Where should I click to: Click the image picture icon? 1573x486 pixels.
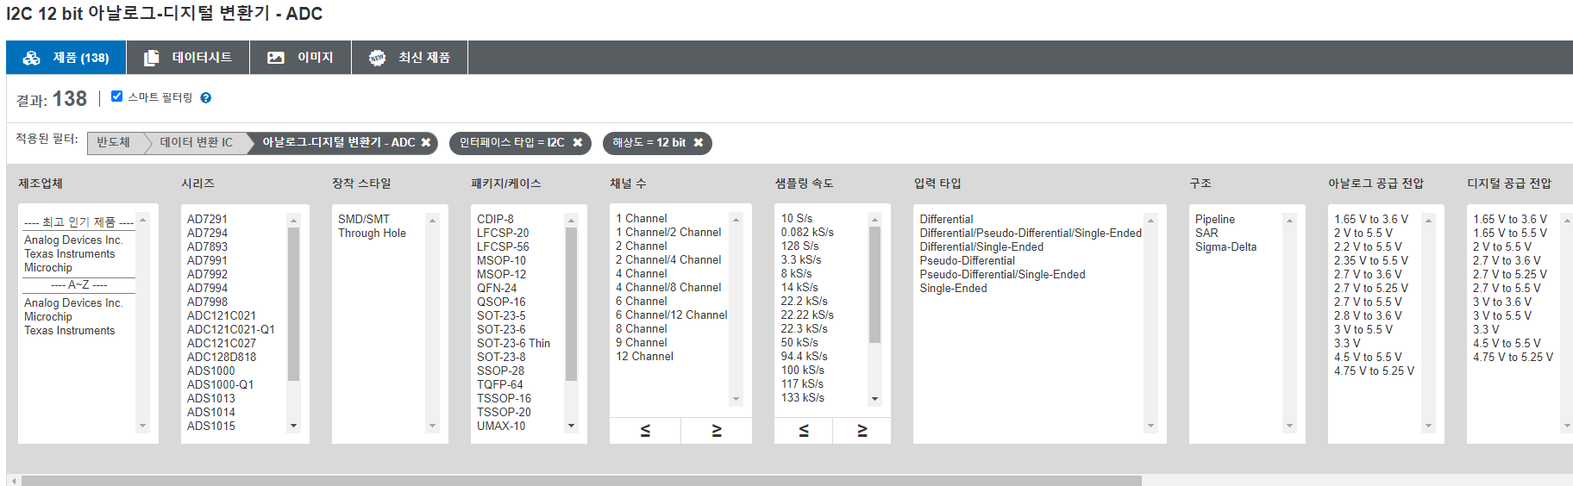click(x=276, y=58)
